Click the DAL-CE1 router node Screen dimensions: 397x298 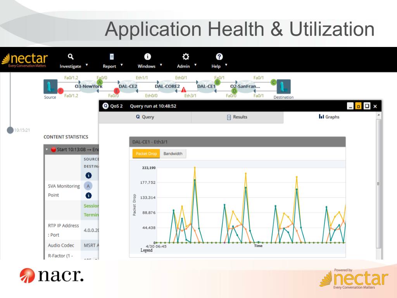pyautogui.click(x=206, y=86)
